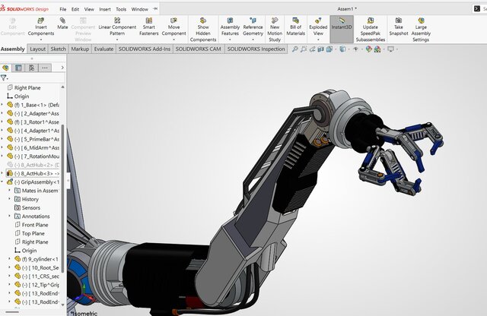
Task: Click the Exploded View tool
Action: pyautogui.click(x=318, y=27)
